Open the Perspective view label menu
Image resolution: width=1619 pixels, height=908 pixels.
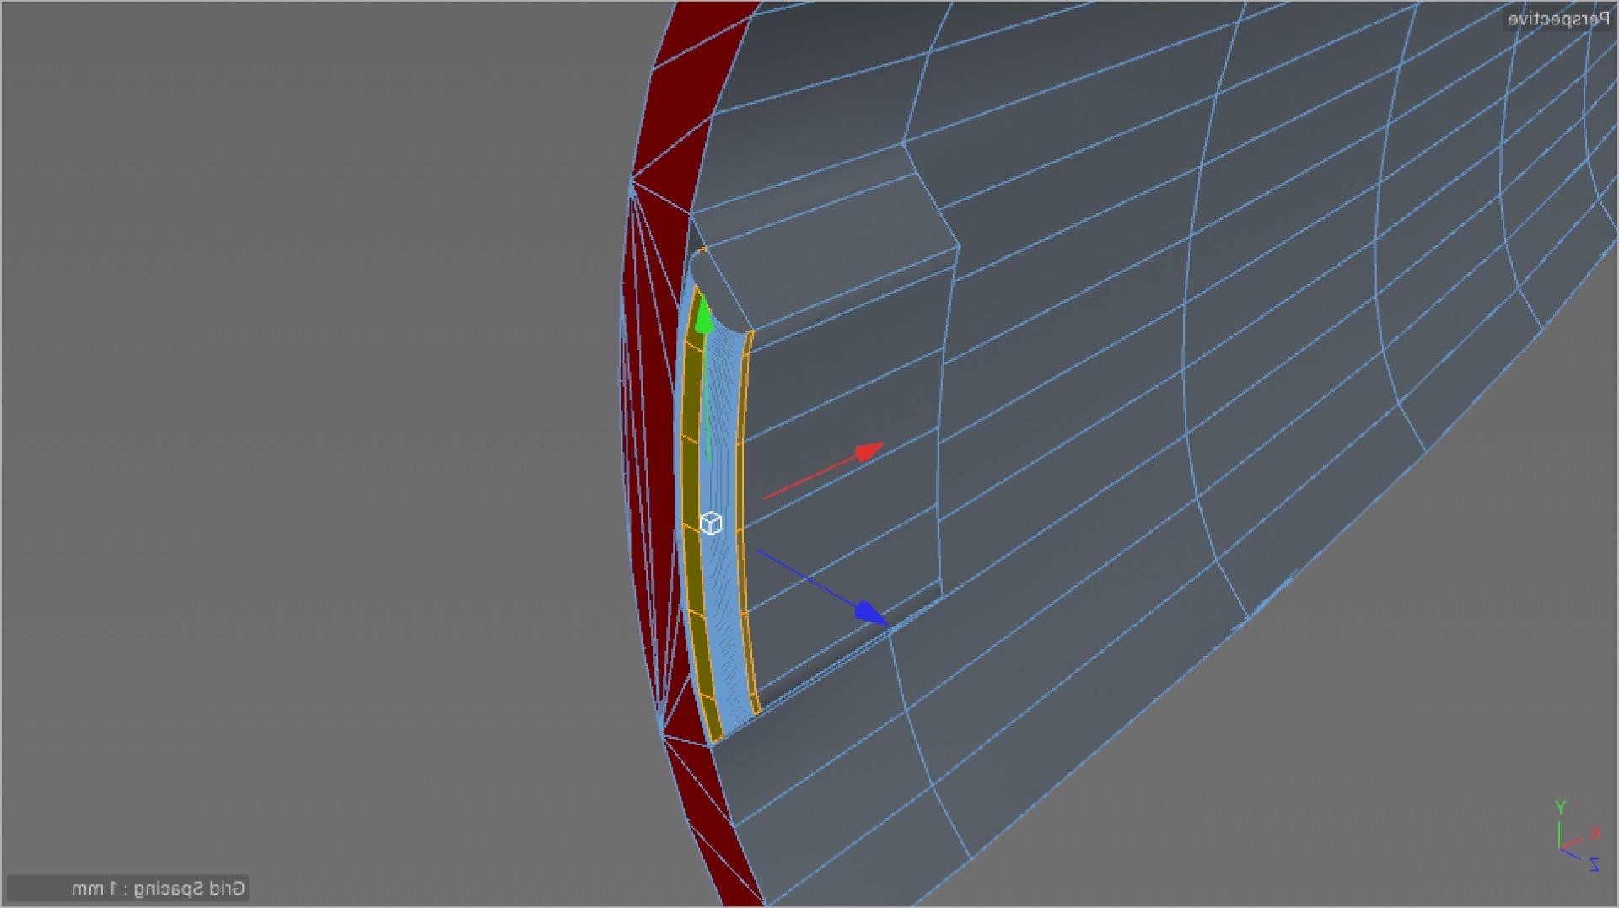(x=1557, y=19)
